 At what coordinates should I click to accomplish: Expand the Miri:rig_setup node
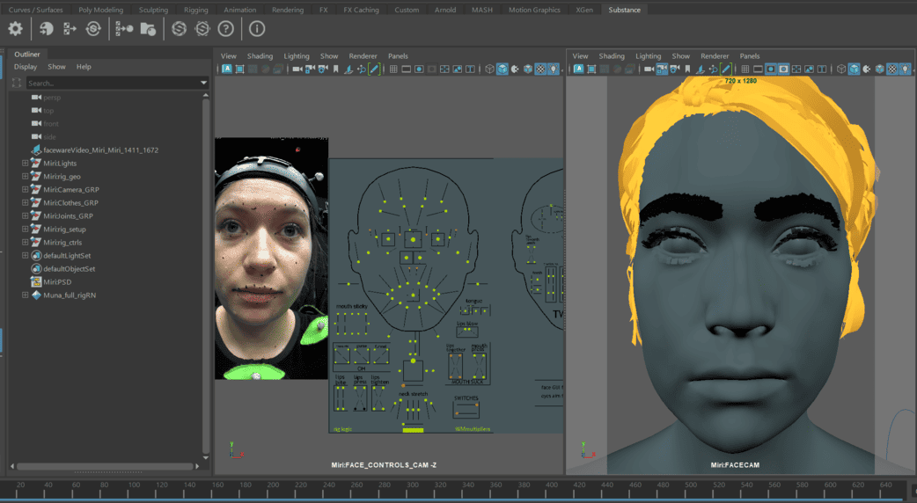[x=25, y=229]
